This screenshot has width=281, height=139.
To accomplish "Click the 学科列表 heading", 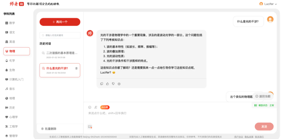I will (9, 14).
